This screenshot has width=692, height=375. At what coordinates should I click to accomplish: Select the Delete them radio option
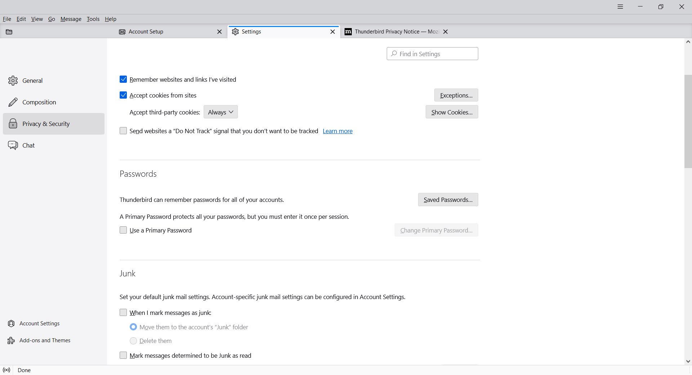pos(133,341)
